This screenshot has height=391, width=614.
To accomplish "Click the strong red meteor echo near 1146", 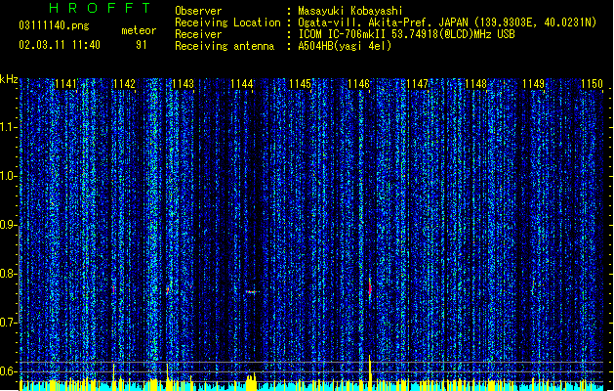I will click(x=370, y=287).
